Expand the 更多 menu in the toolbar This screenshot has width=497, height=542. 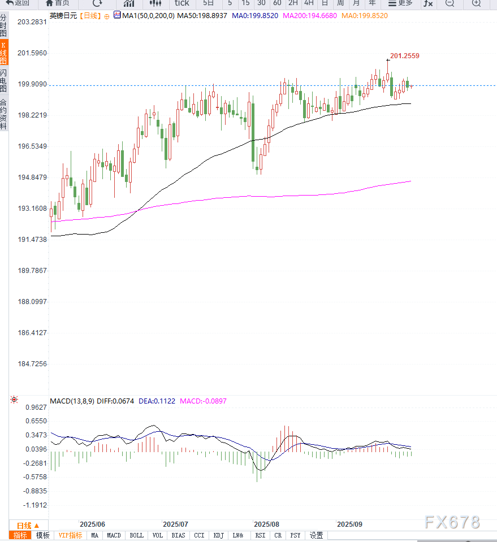click(401, 3)
